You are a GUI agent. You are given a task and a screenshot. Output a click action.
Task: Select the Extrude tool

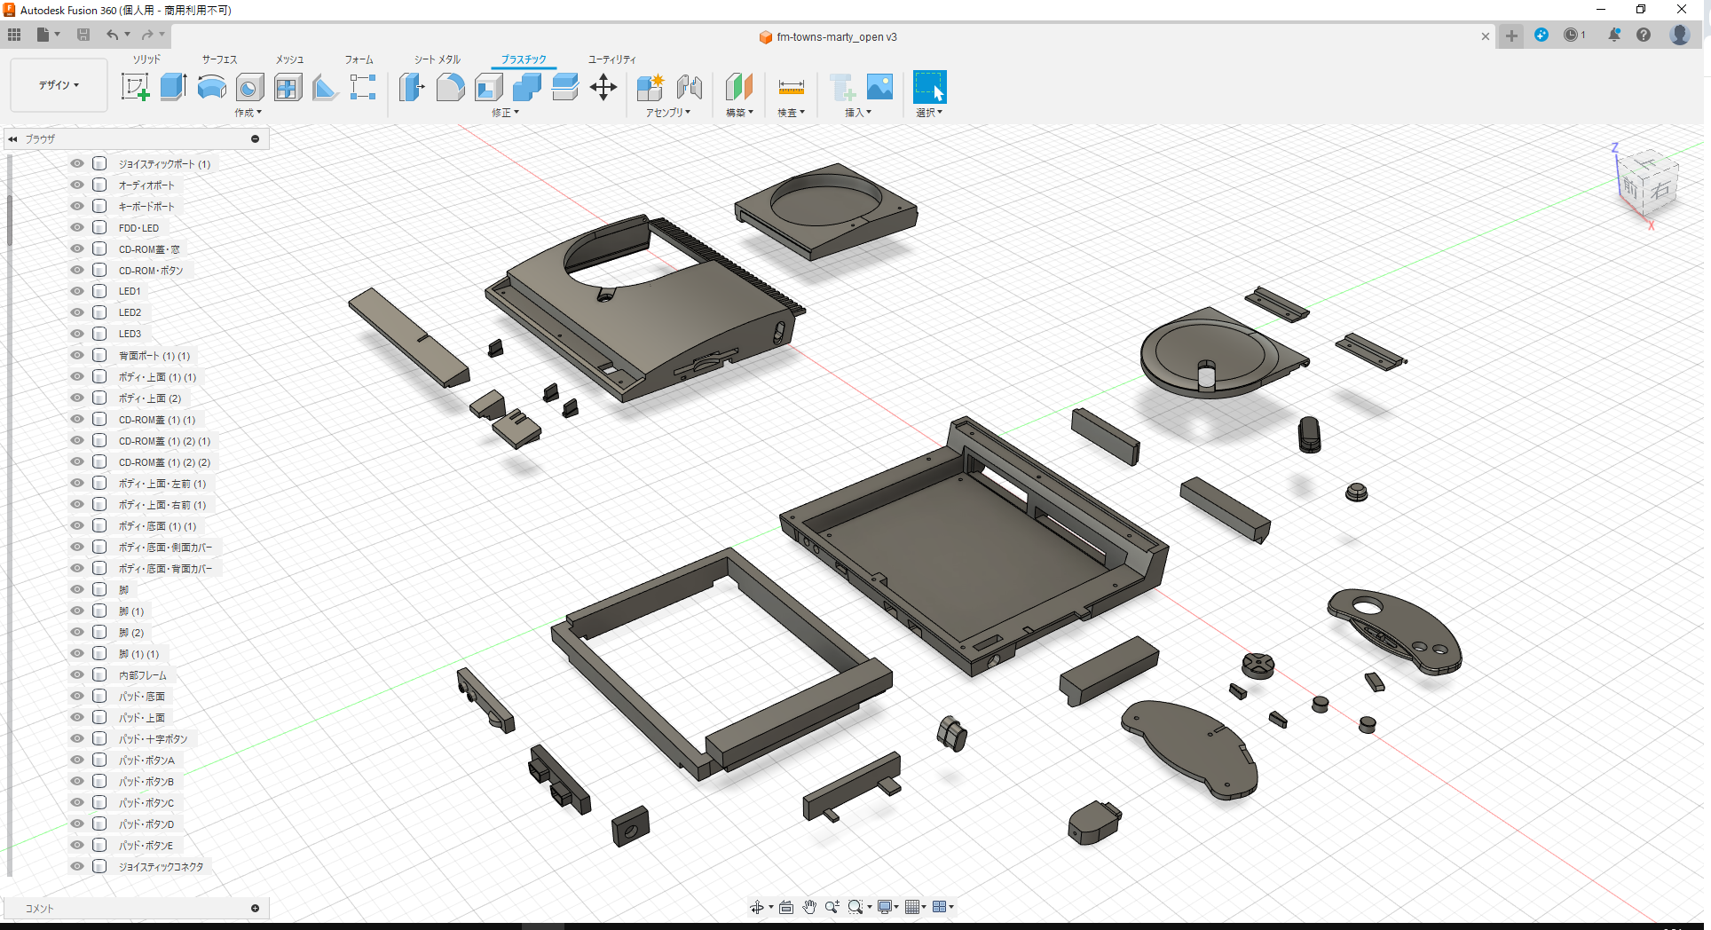172,86
